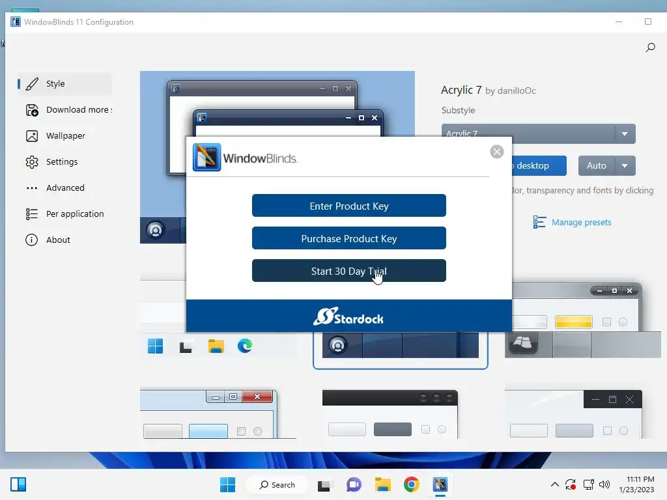The image size is (667, 500).
Task: Open the Per application section in sidebar
Action: coord(64,214)
